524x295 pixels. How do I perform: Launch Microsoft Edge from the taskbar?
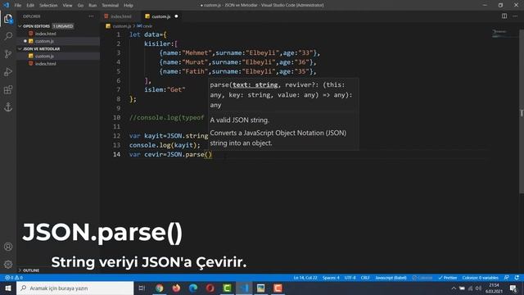coord(193,288)
